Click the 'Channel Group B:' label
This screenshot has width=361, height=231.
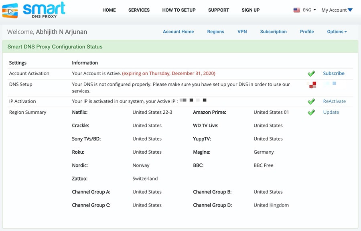(212, 192)
